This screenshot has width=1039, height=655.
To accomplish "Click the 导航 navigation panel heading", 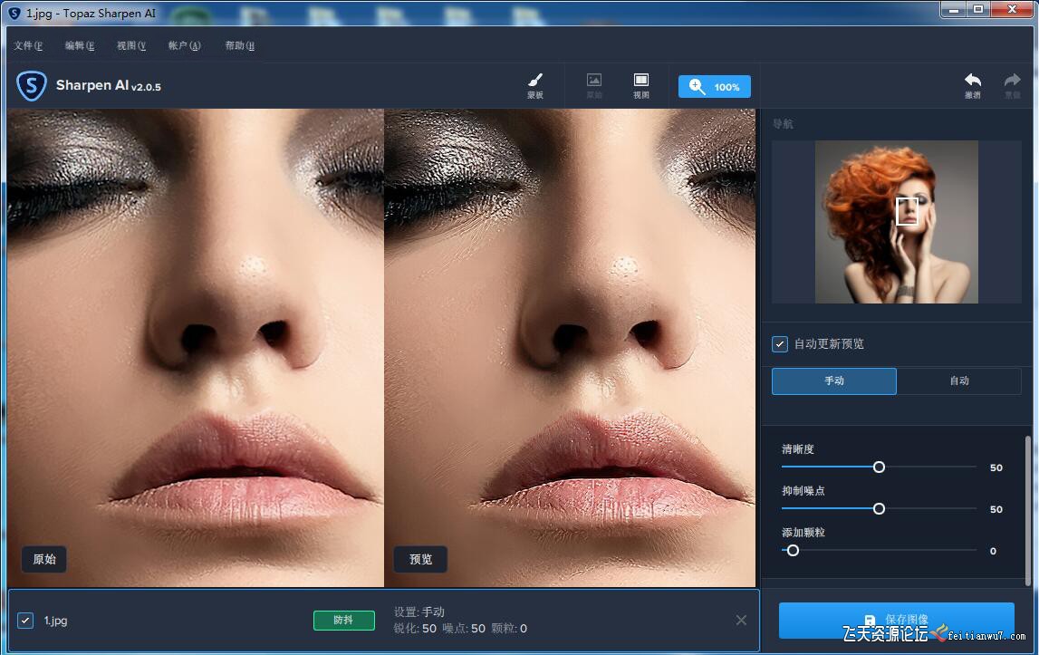I will (x=783, y=124).
